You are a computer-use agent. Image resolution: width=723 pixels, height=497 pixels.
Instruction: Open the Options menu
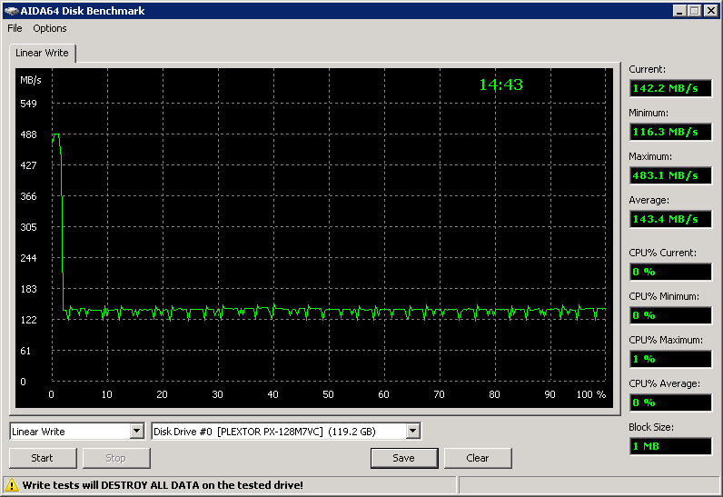coord(50,28)
